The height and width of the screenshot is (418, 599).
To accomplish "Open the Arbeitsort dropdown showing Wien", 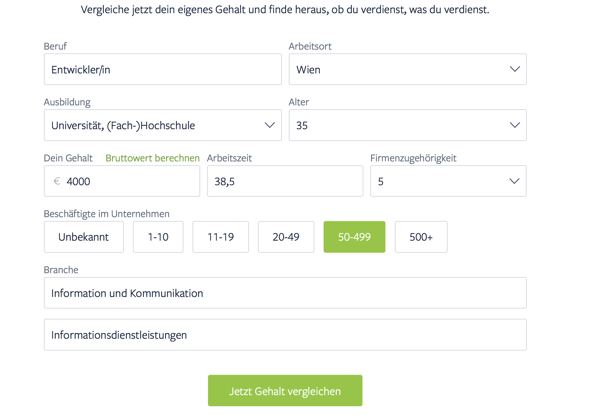I will click(408, 69).
